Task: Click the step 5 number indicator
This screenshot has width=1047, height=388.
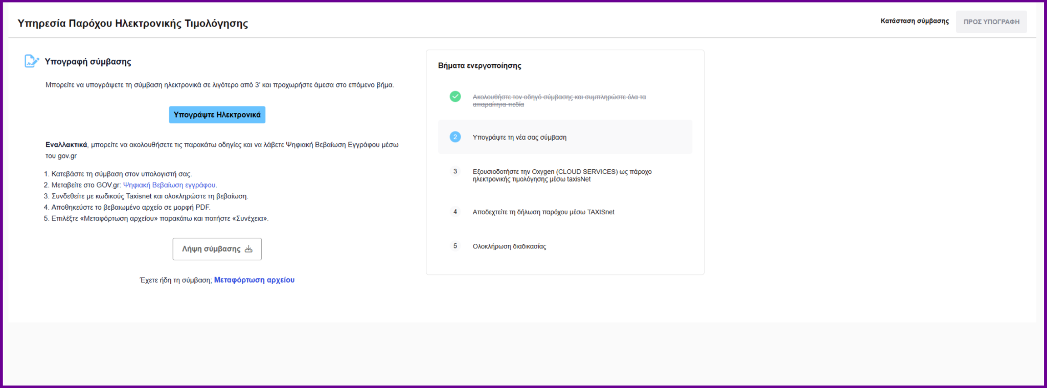Action: (455, 246)
